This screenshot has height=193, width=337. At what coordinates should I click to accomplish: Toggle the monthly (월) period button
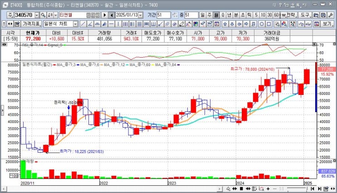pos(216,15)
